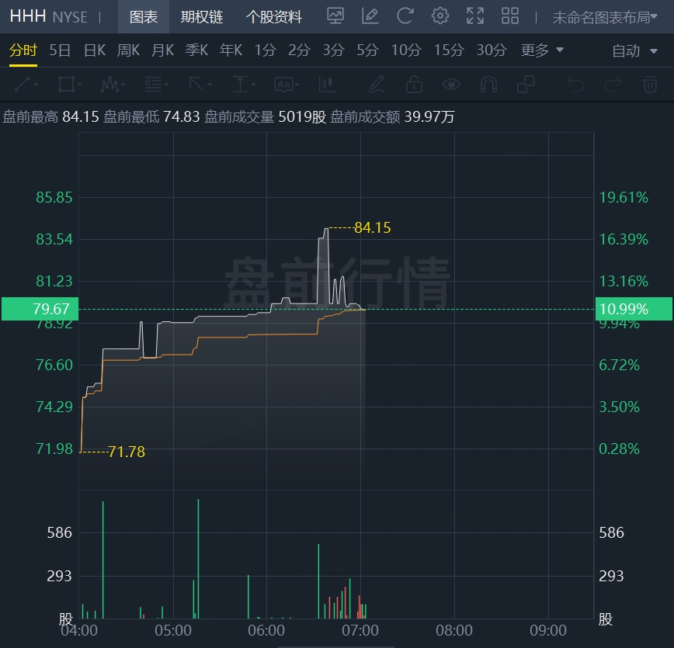Click the undo arrow icon
Image resolution: width=674 pixels, height=648 pixels.
(575, 85)
